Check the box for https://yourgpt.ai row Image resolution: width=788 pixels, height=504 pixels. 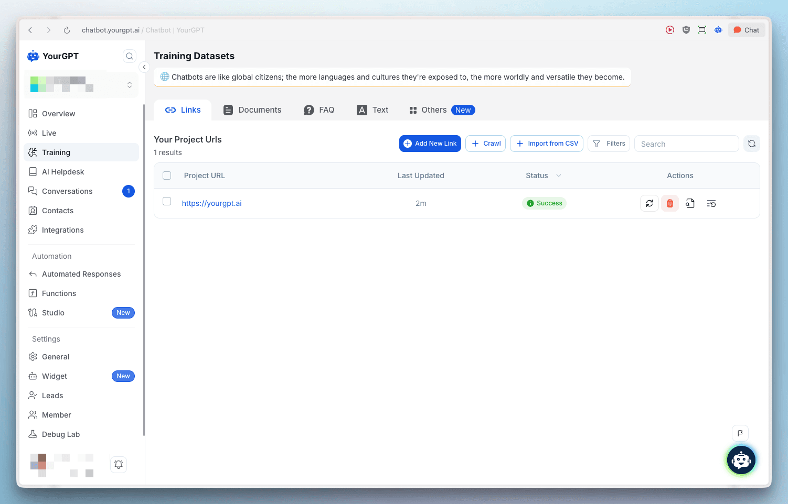(167, 201)
